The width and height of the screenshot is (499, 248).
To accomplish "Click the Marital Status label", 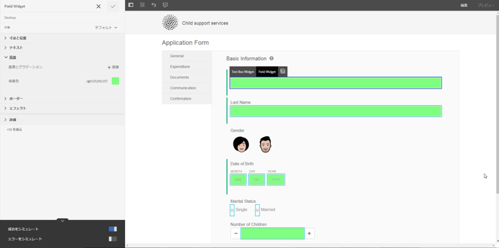I will point(243,201).
